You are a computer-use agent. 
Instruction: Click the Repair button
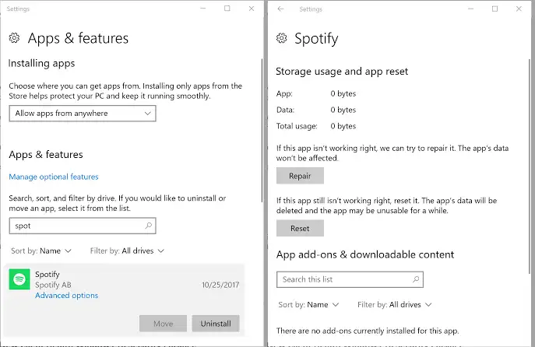(300, 176)
